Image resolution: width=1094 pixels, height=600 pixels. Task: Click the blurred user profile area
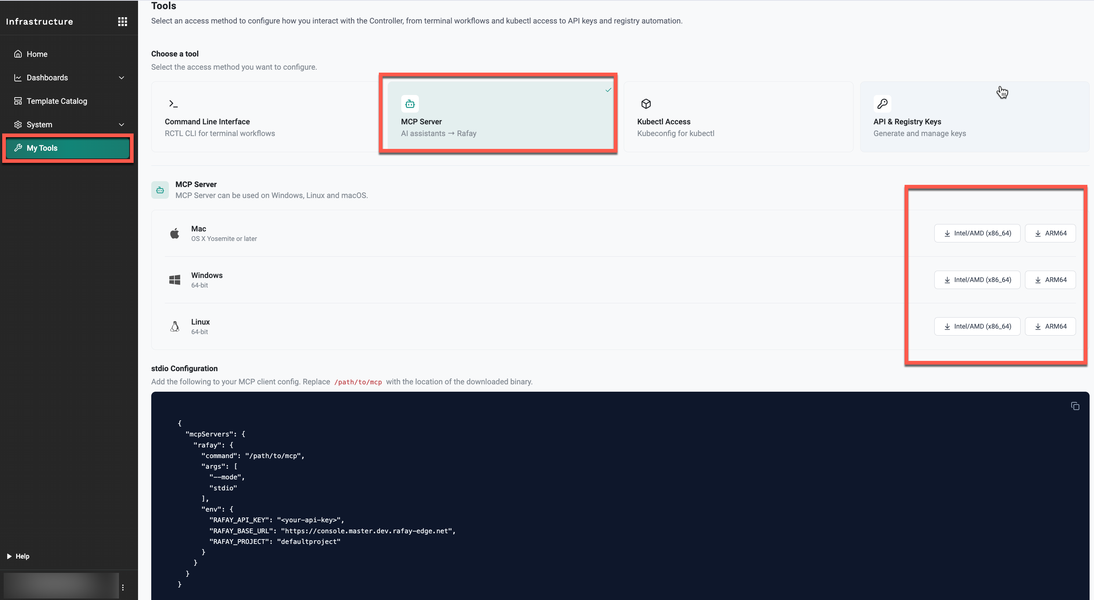pyautogui.click(x=61, y=586)
